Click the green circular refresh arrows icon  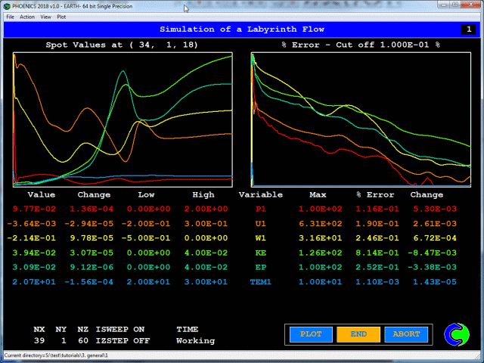(455, 334)
